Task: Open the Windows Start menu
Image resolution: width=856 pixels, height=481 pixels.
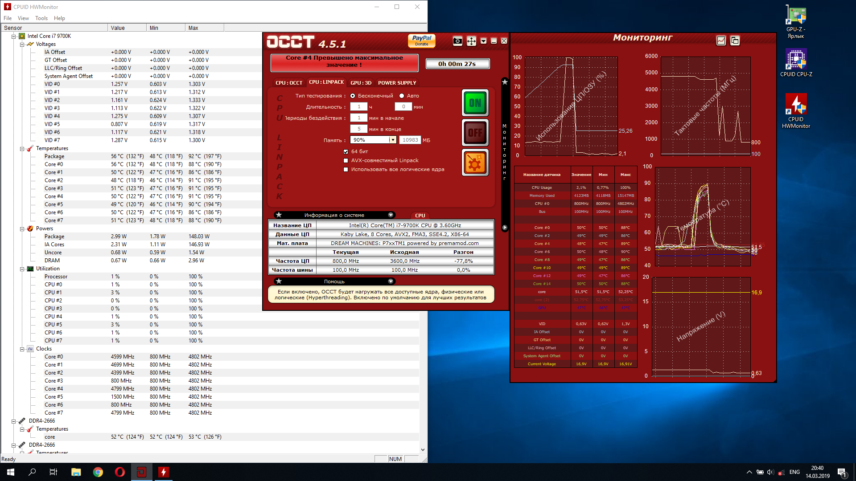Action: [x=11, y=472]
